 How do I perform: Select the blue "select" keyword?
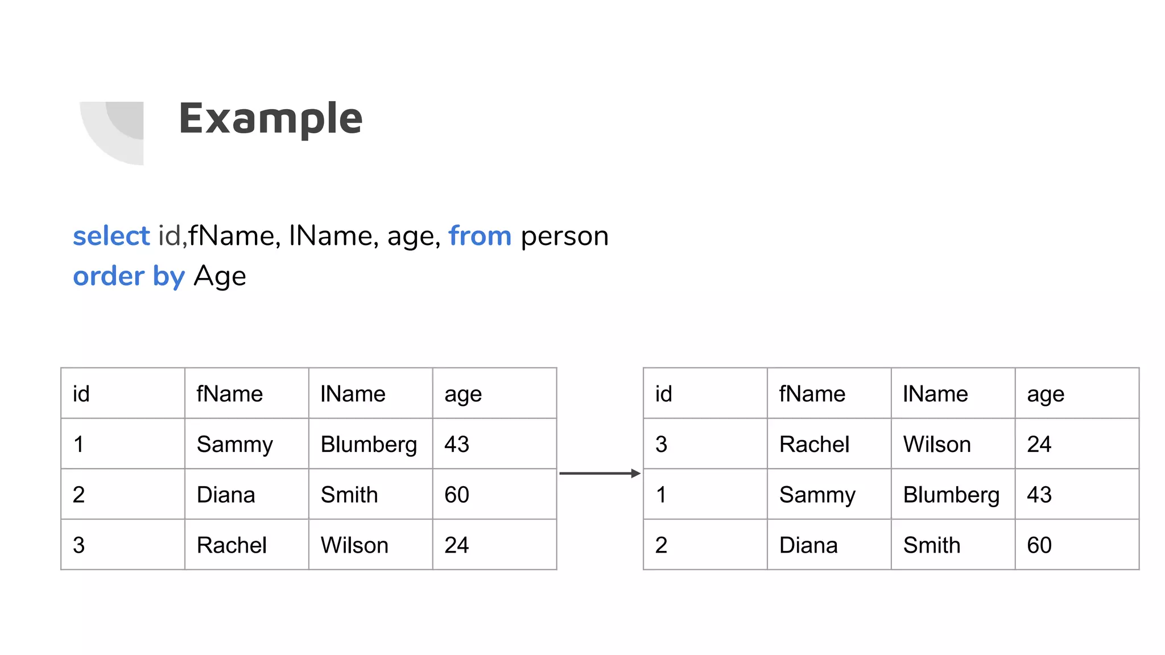click(x=111, y=235)
